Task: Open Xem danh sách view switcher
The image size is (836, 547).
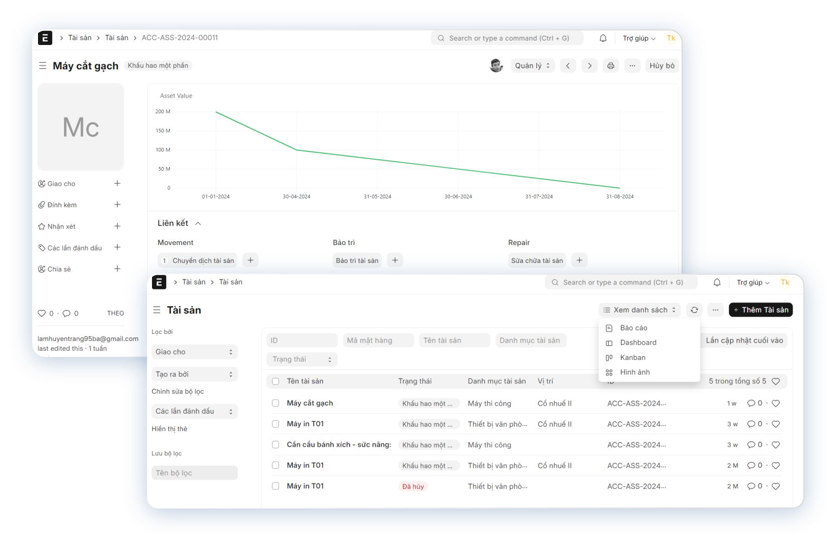Action: (639, 310)
